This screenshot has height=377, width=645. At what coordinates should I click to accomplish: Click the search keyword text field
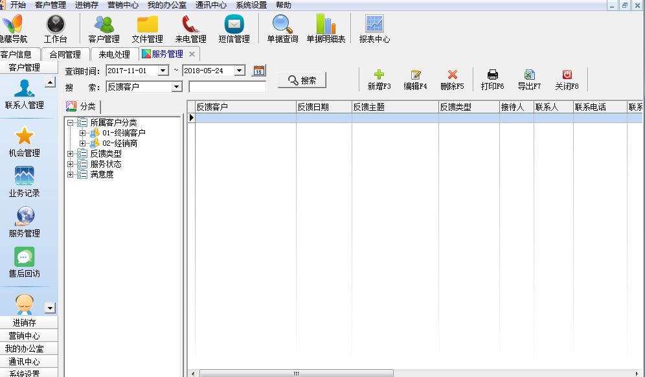227,87
